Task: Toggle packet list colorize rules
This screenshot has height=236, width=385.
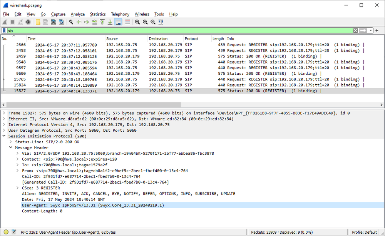Action: [x=127, y=22]
